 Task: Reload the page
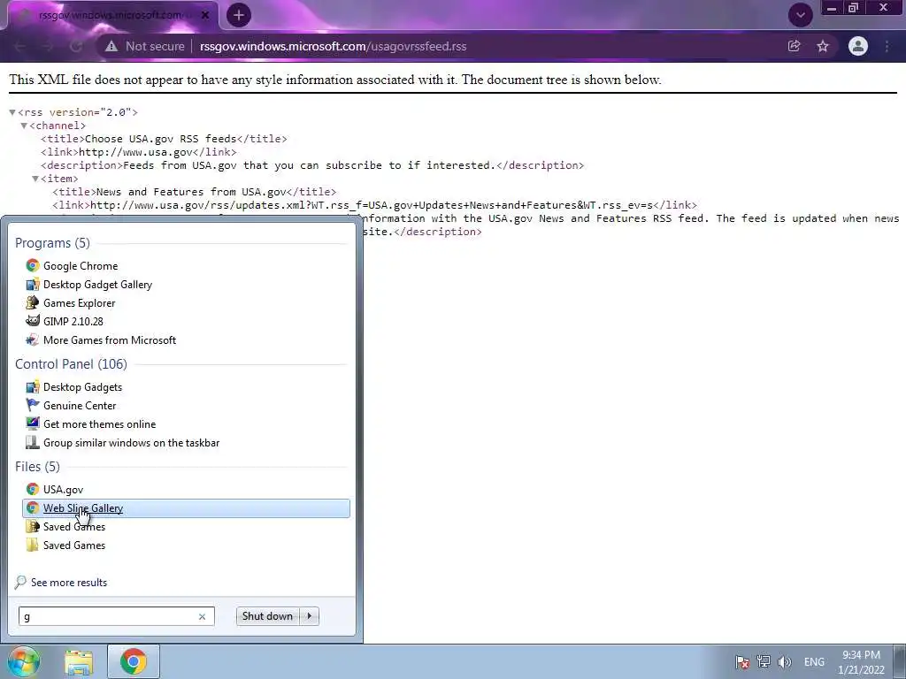tap(76, 46)
